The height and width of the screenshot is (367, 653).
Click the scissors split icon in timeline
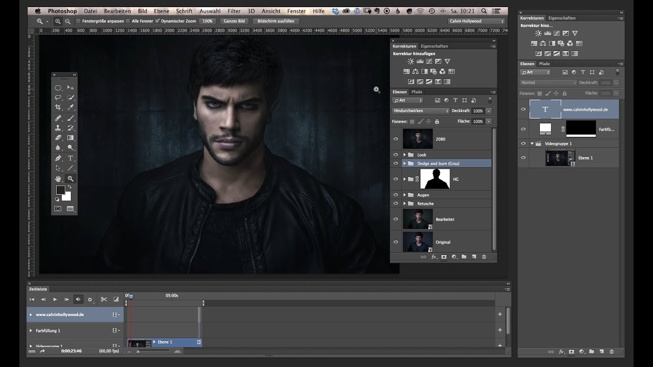pos(104,299)
